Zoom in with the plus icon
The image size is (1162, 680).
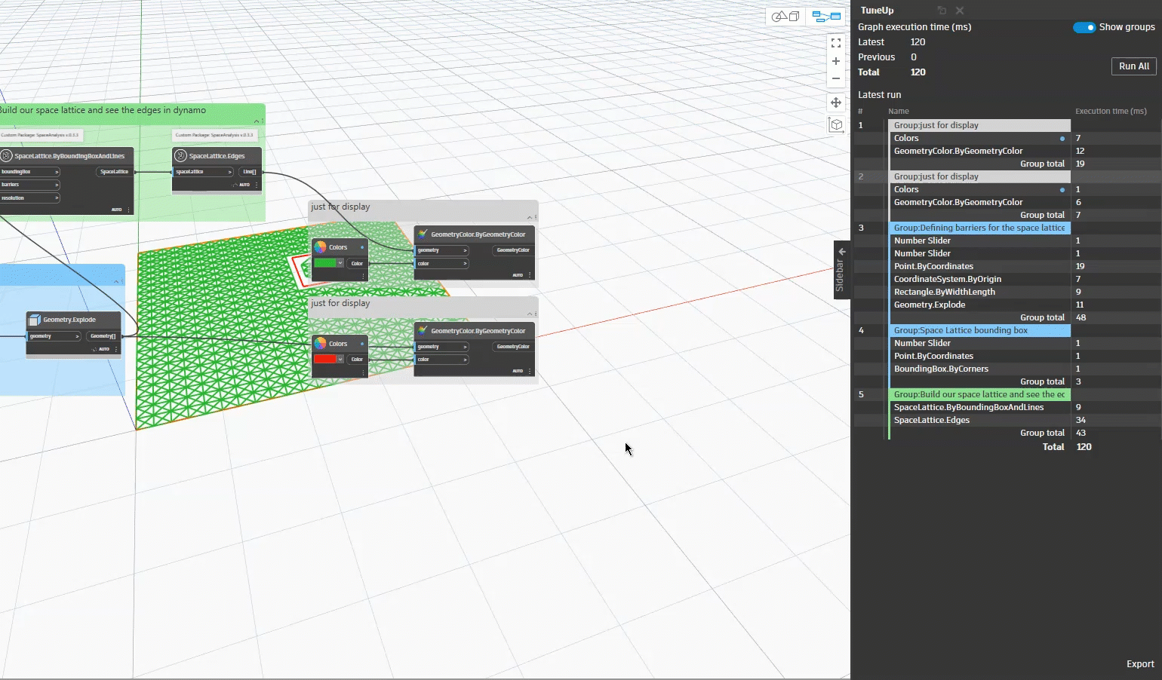836,61
